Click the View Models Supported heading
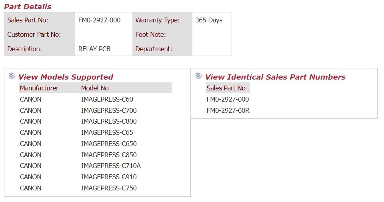The width and height of the screenshot is (384, 202). 66,77
